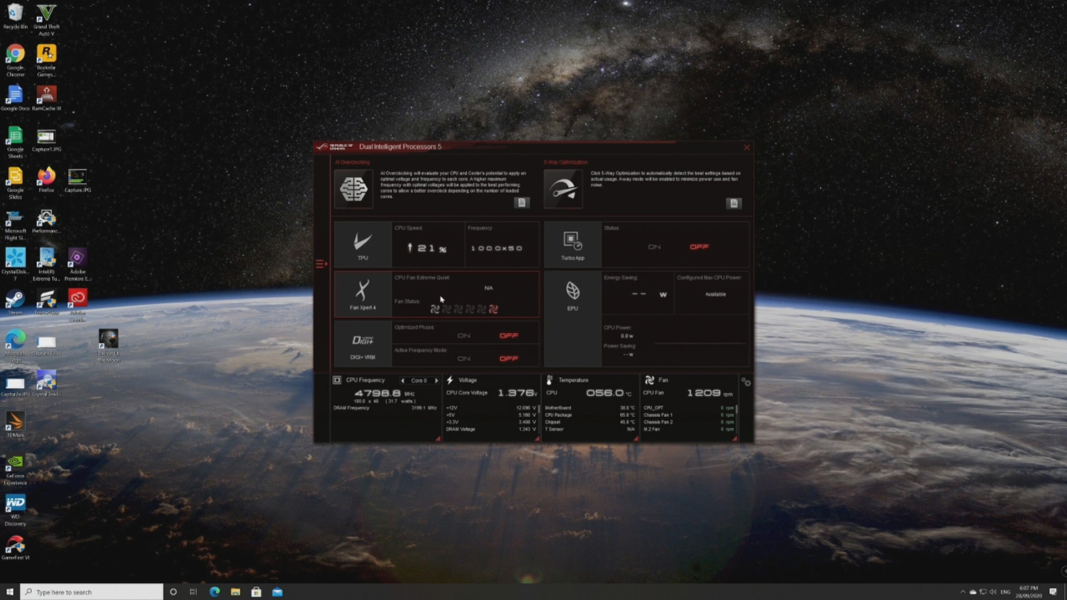Viewport: 1067px width, 600px height.
Task: Switch Optimized Phase to OFF
Action: (508, 336)
